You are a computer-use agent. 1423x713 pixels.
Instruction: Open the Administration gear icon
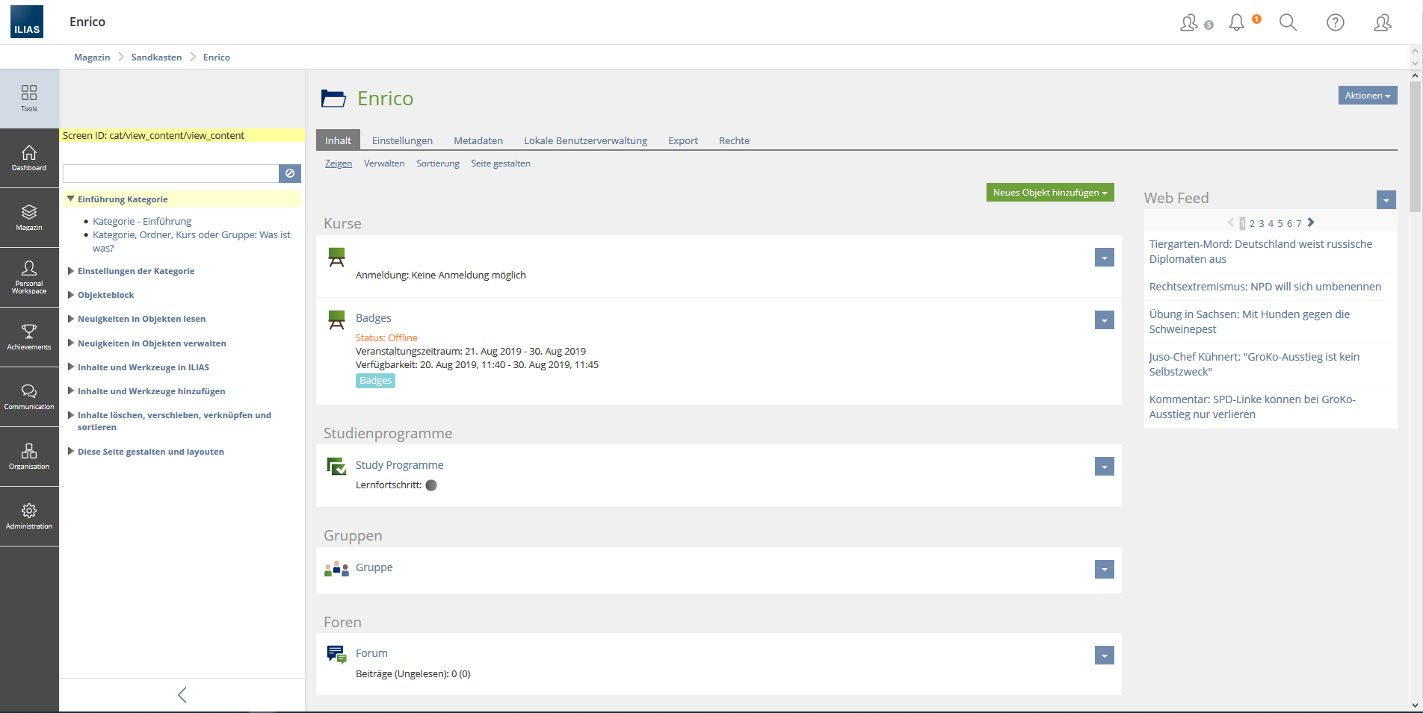(x=29, y=516)
